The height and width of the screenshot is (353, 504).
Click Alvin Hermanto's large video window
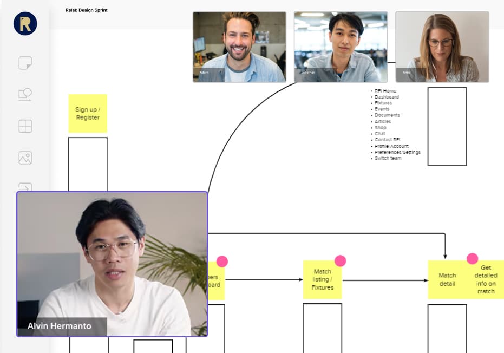pyautogui.click(x=112, y=264)
